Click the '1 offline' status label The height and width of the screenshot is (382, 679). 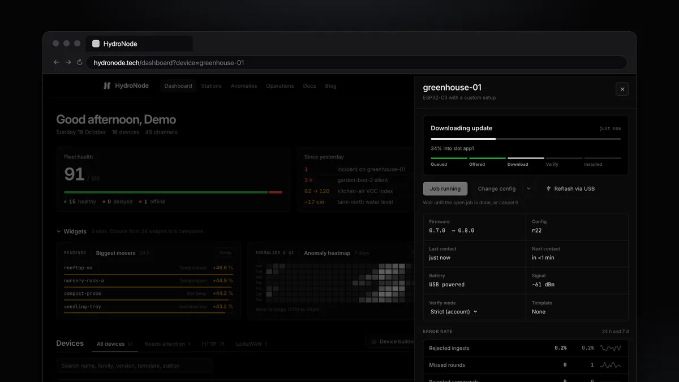click(152, 201)
